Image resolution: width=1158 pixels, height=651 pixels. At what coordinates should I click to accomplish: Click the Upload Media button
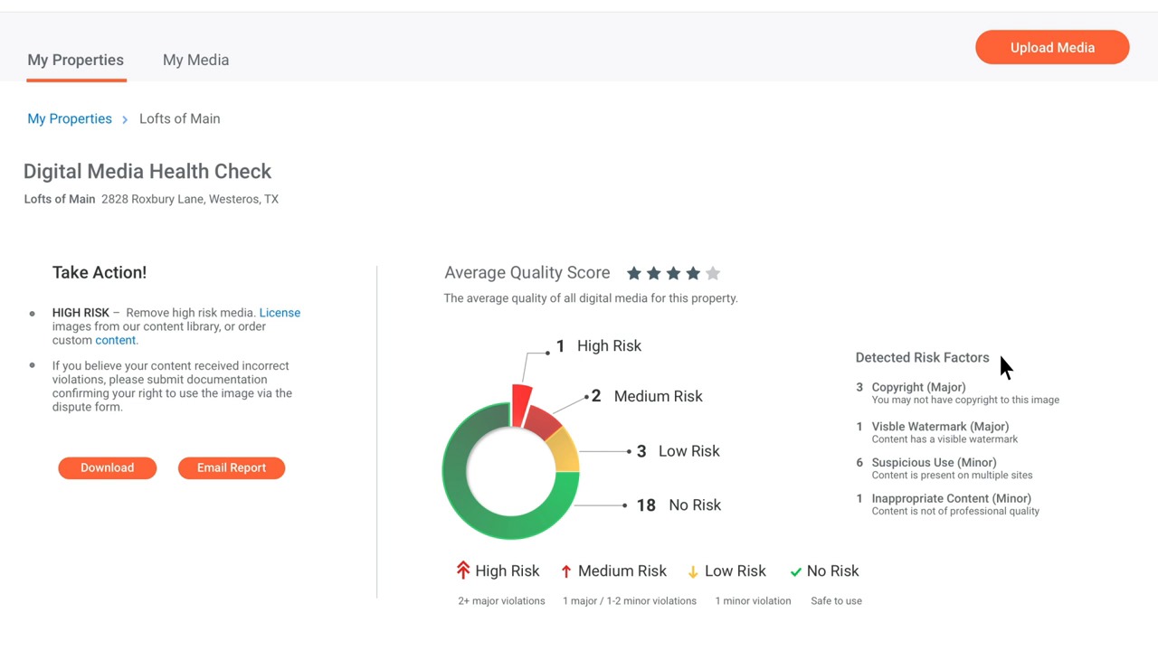pyautogui.click(x=1051, y=47)
